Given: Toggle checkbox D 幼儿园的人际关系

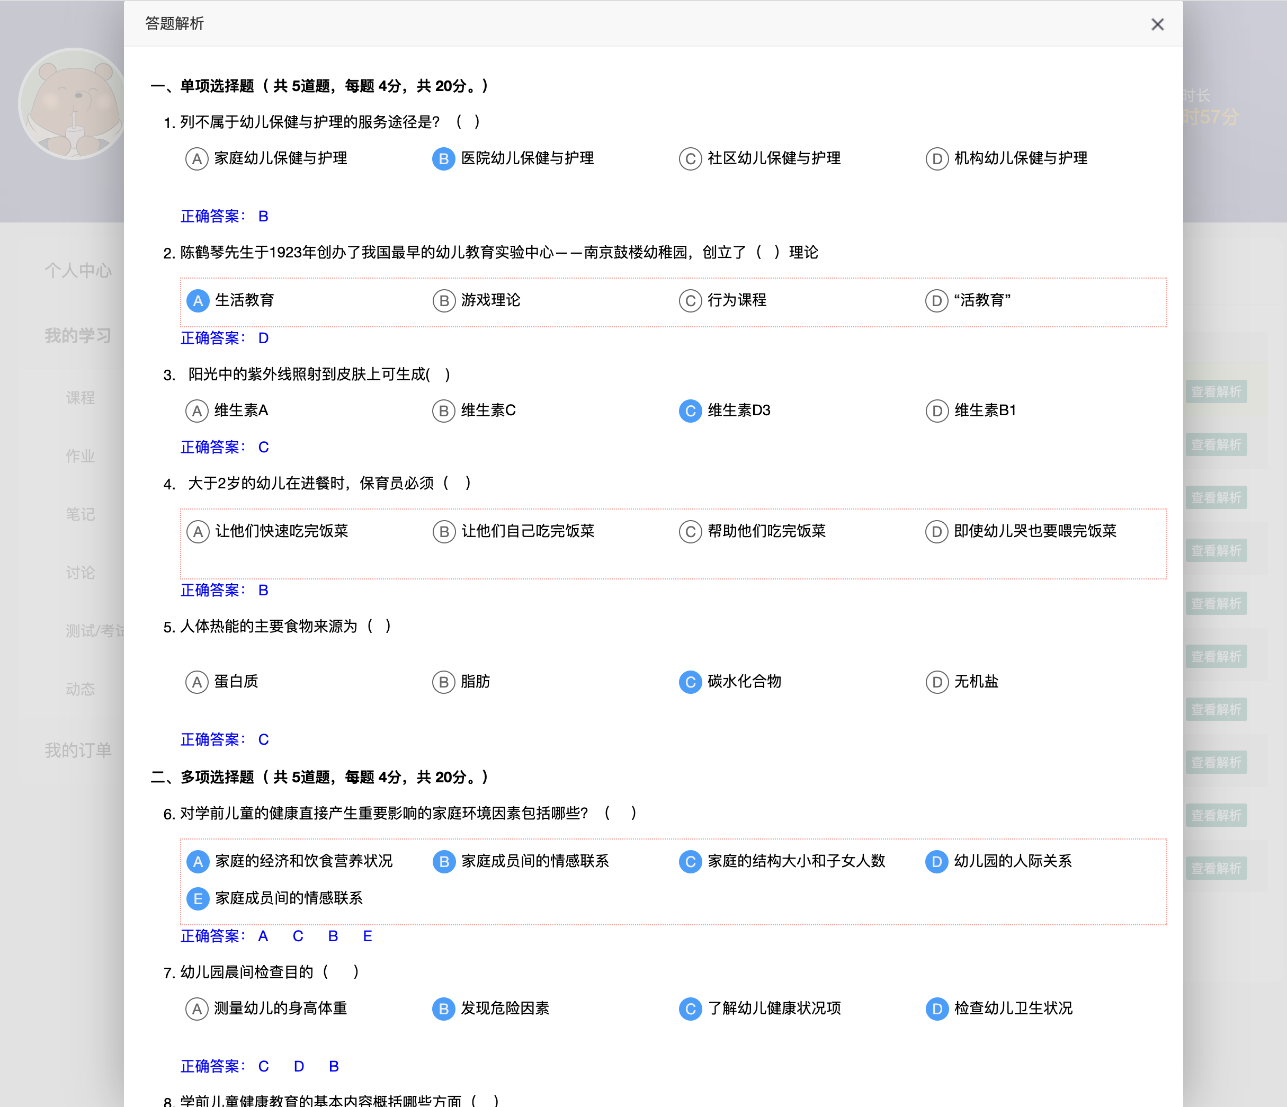Looking at the screenshot, I should pyautogui.click(x=936, y=861).
